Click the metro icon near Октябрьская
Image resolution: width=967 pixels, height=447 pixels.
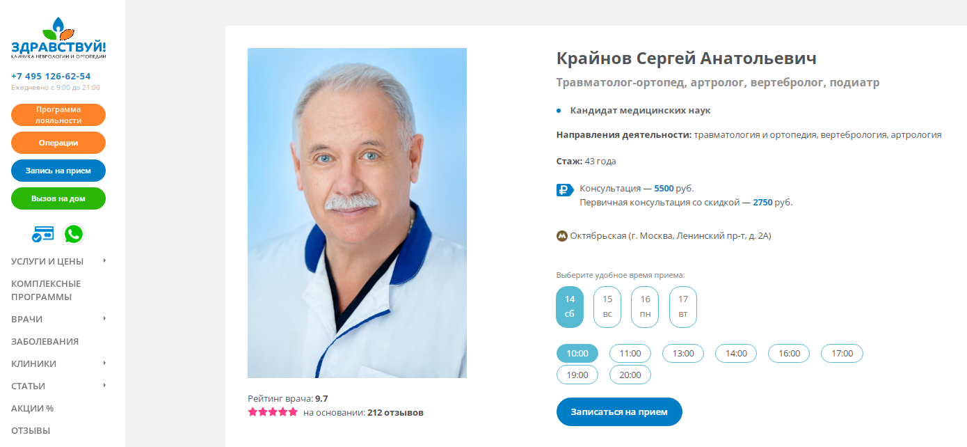[x=562, y=236]
